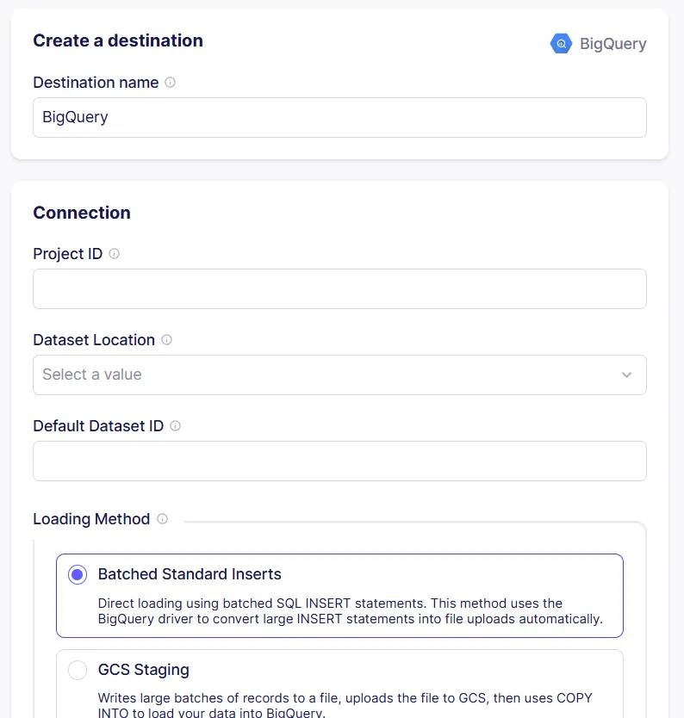
Task: Click the BigQuery text label beside logo
Action: pyautogui.click(x=613, y=44)
